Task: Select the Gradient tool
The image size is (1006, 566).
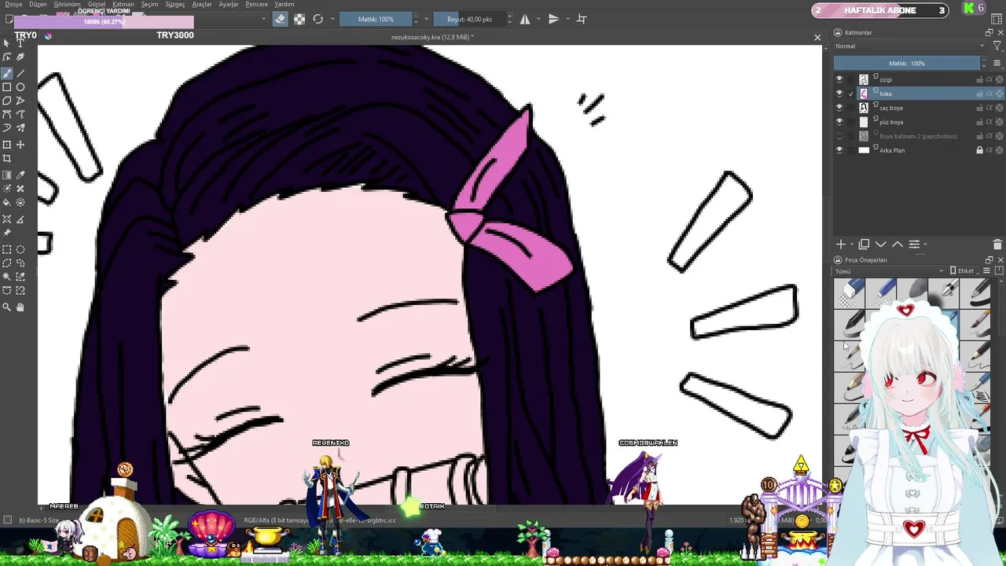Action: point(6,175)
